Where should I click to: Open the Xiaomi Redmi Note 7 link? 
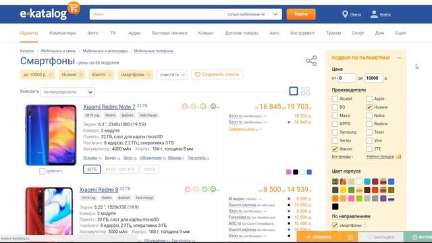(109, 107)
